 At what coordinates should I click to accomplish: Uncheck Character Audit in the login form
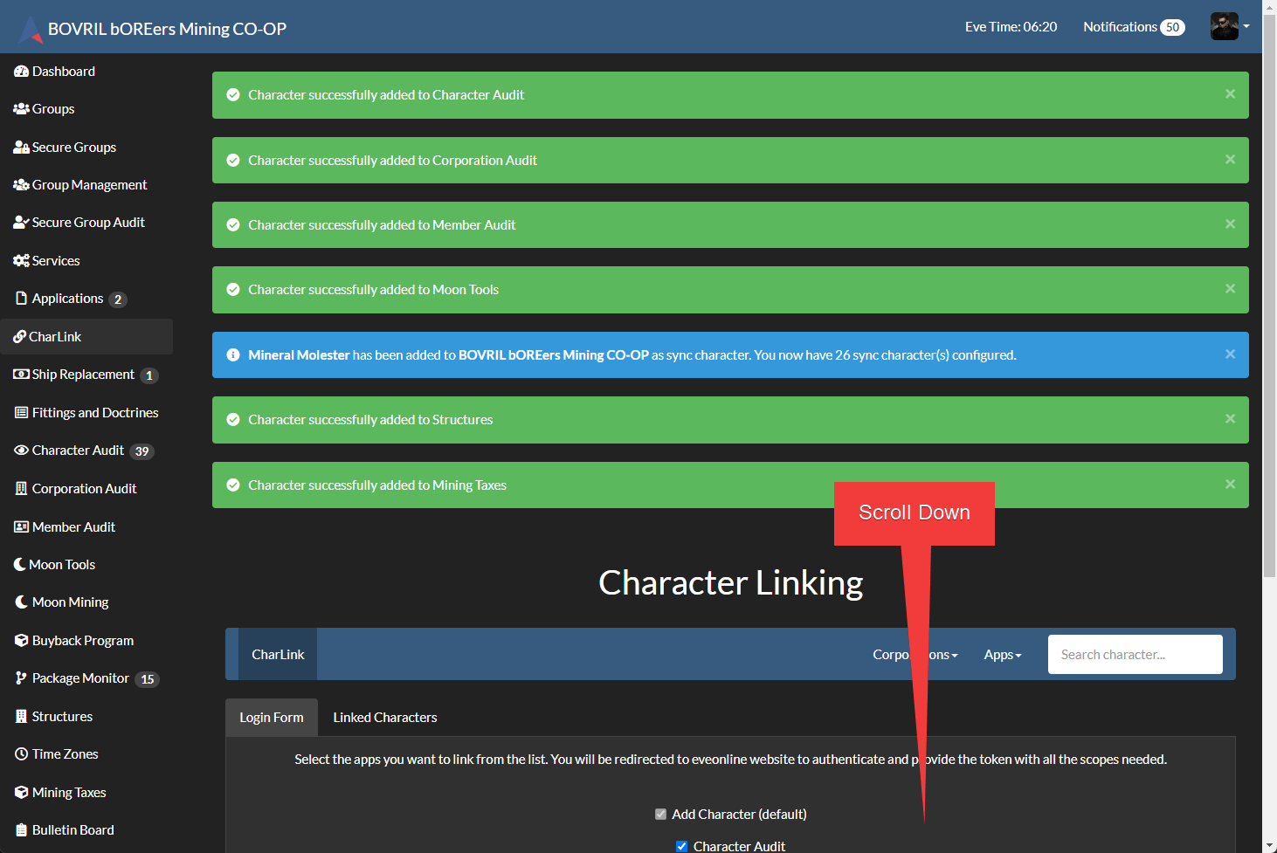click(681, 846)
